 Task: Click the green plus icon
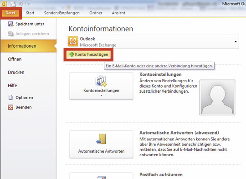pos(72,55)
